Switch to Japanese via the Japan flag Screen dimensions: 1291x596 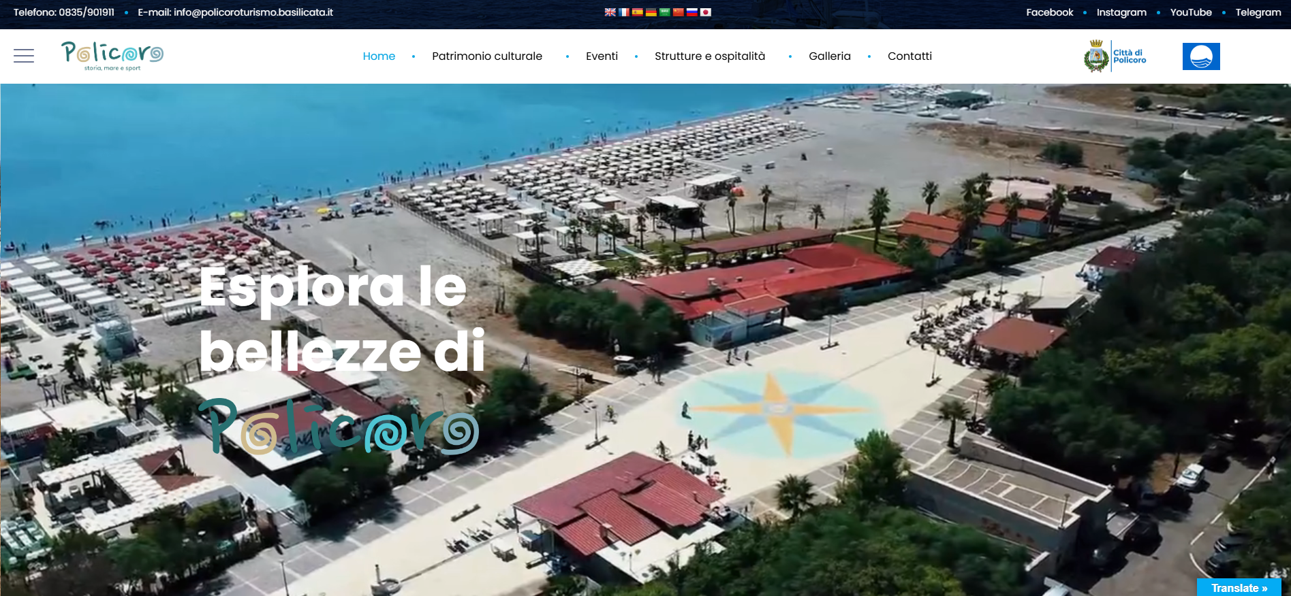pyautogui.click(x=706, y=12)
